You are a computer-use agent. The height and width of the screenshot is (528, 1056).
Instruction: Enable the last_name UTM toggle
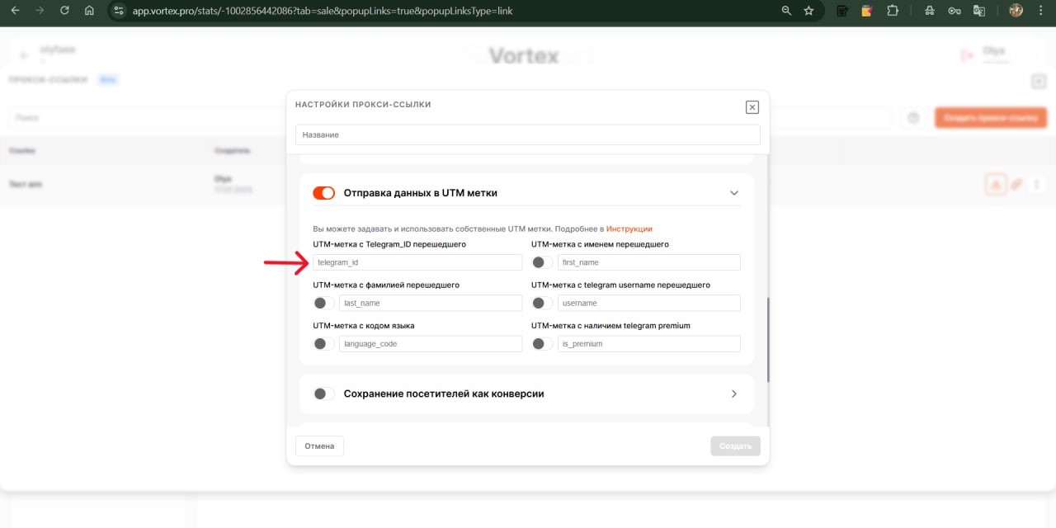point(323,303)
